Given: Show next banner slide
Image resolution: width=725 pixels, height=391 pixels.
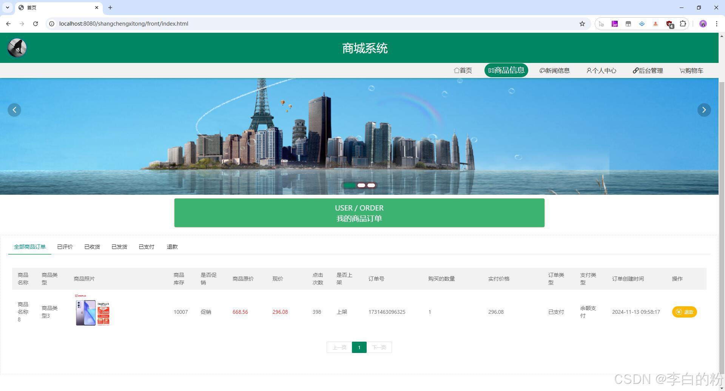Looking at the screenshot, I should coord(704,110).
